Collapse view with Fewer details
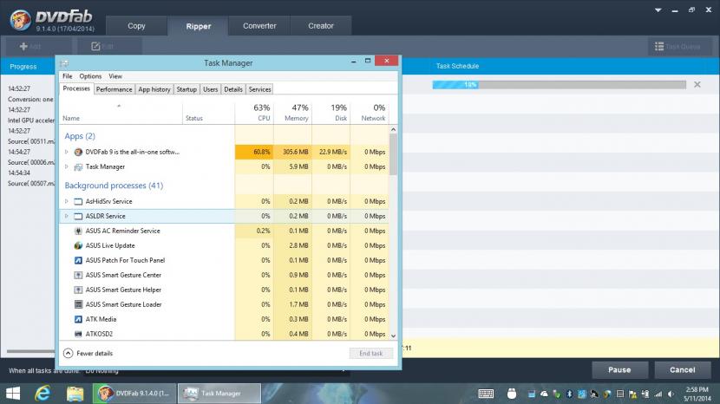The width and height of the screenshot is (720, 404). click(88, 353)
